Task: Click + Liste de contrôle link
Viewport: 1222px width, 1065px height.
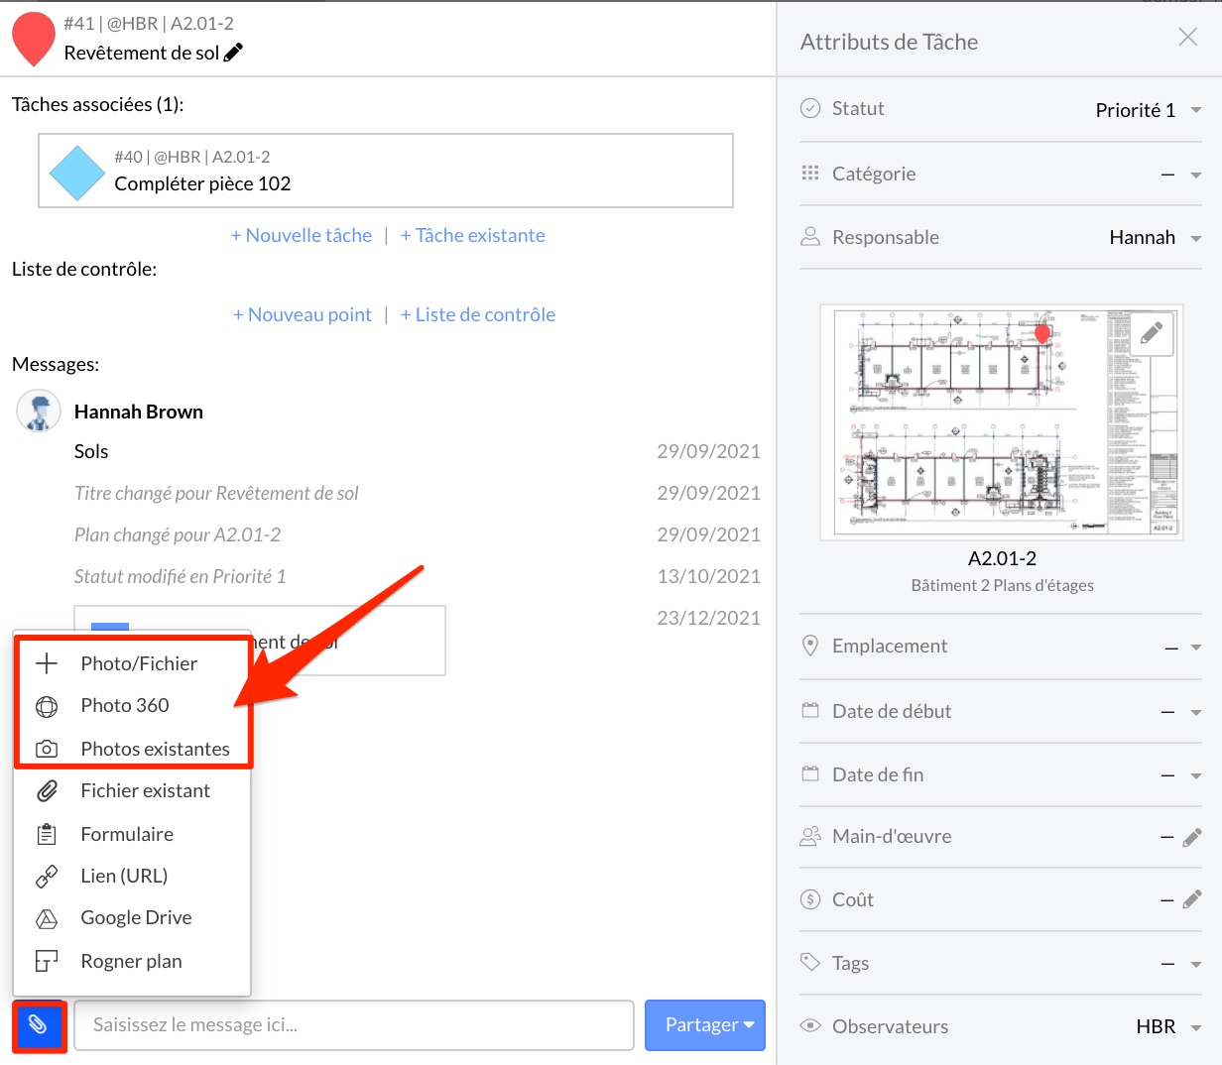Action: pyautogui.click(x=478, y=314)
